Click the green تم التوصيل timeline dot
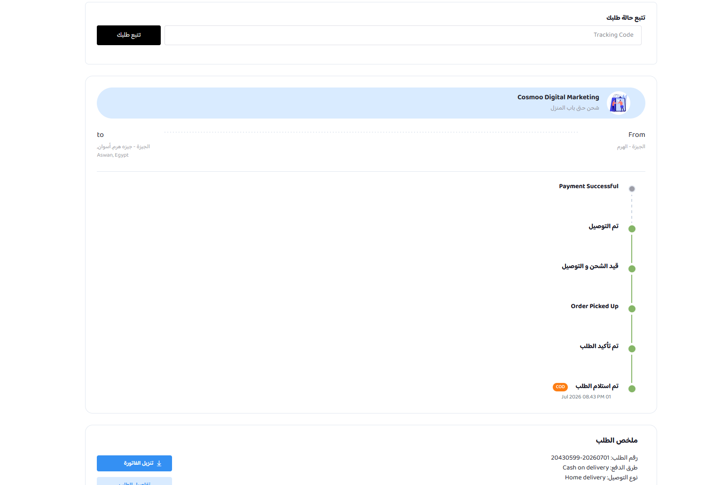The image size is (706, 485). coord(632,229)
